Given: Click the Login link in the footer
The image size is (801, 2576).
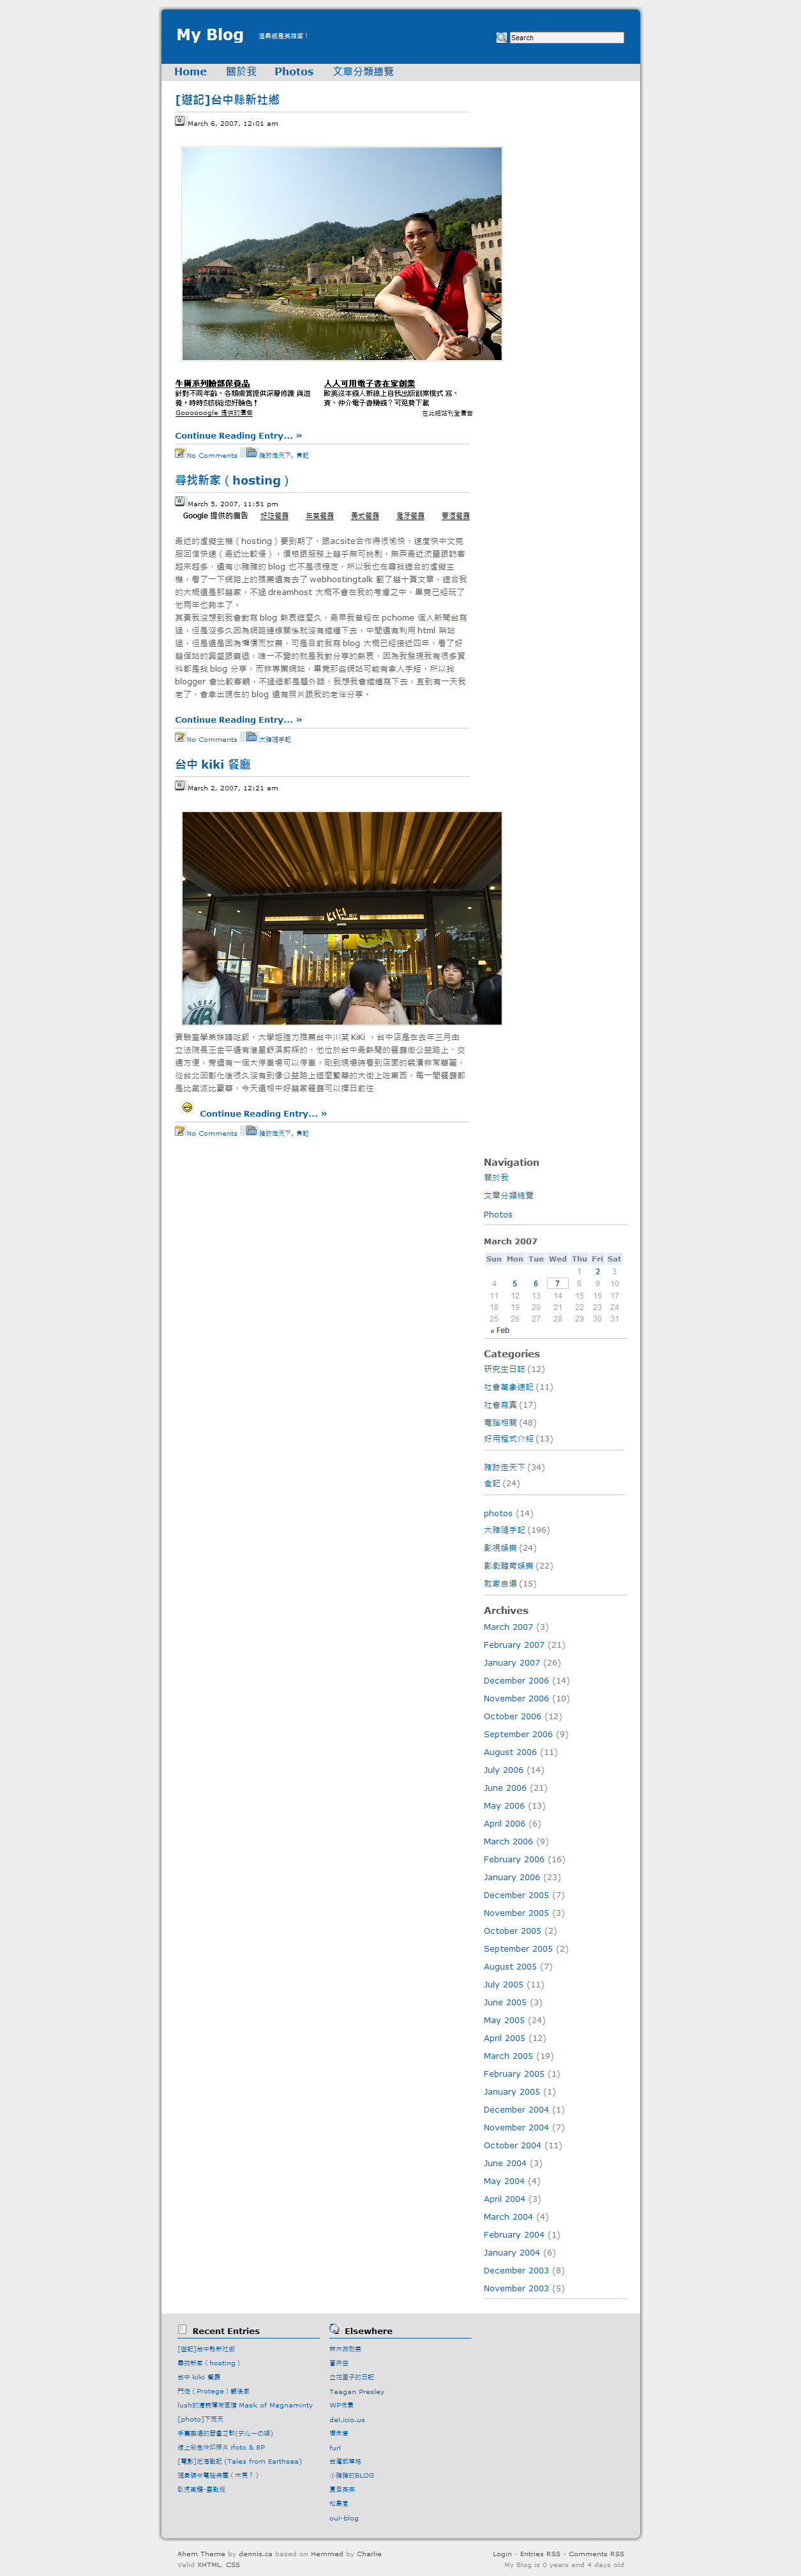Looking at the screenshot, I should tap(501, 2554).
